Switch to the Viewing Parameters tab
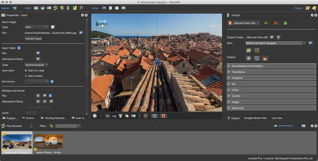 click(x=53, y=118)
